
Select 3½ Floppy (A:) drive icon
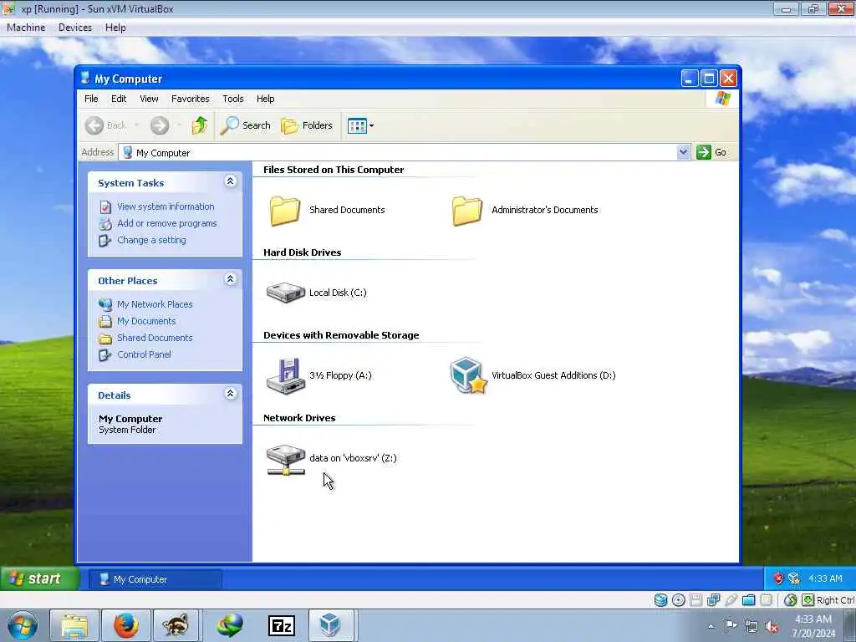coord(286,375)
